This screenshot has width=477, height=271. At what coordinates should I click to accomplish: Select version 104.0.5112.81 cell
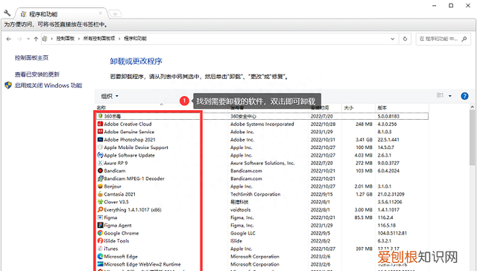click(x=392, y=233)
